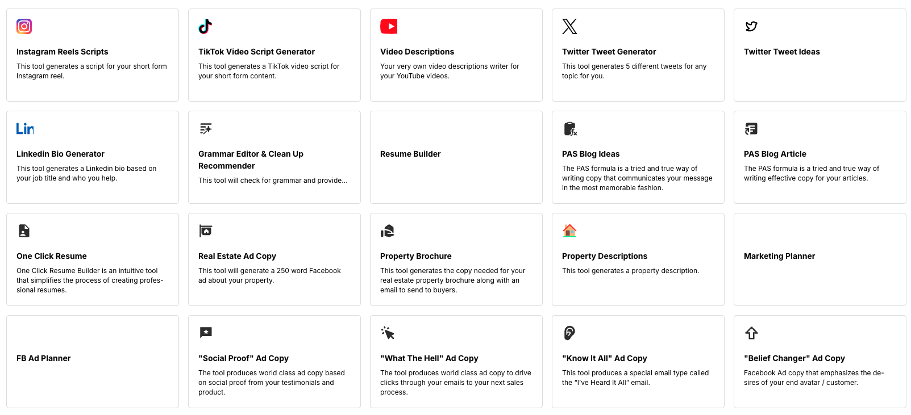
Task: Click the ear icon on Know It All Ad Copy
Action: [569, 333]
